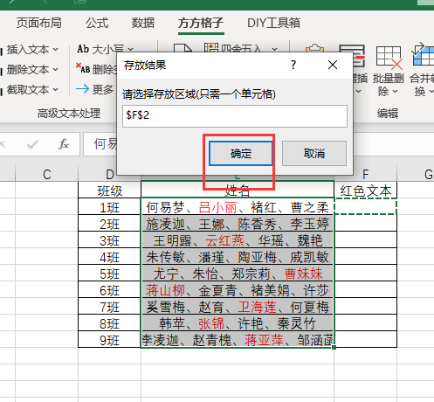Select the 方方格子 tab
Screen dimensions: 434x402
(x=201, y=23)
